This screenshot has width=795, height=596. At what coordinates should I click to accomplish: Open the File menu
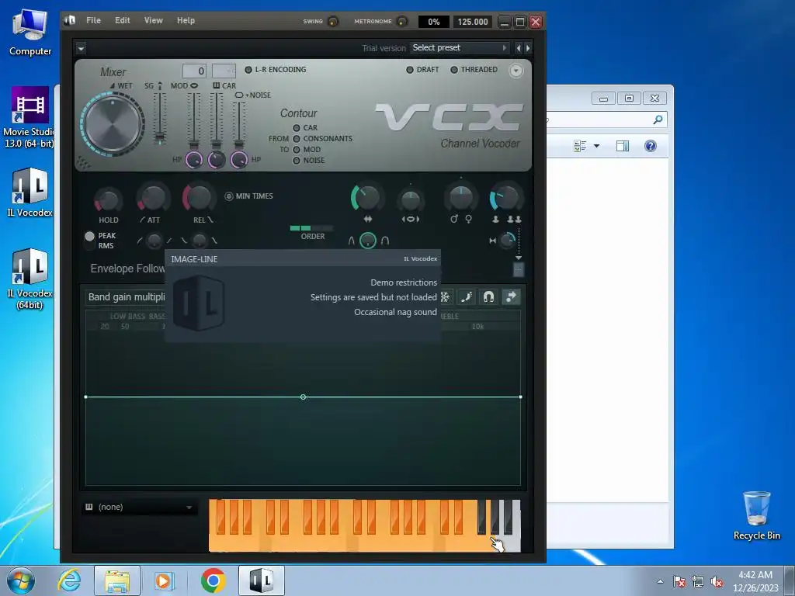(x=93, y=20)
